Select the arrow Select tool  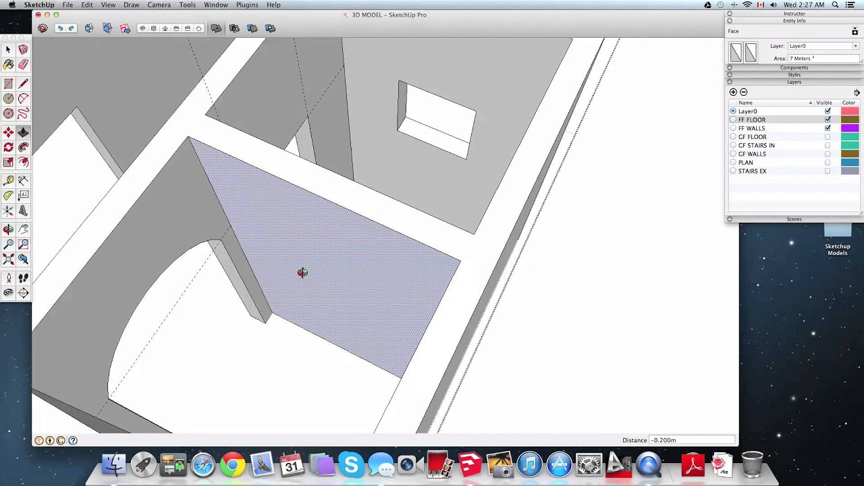pyautogui.click(x=8, y=50)
